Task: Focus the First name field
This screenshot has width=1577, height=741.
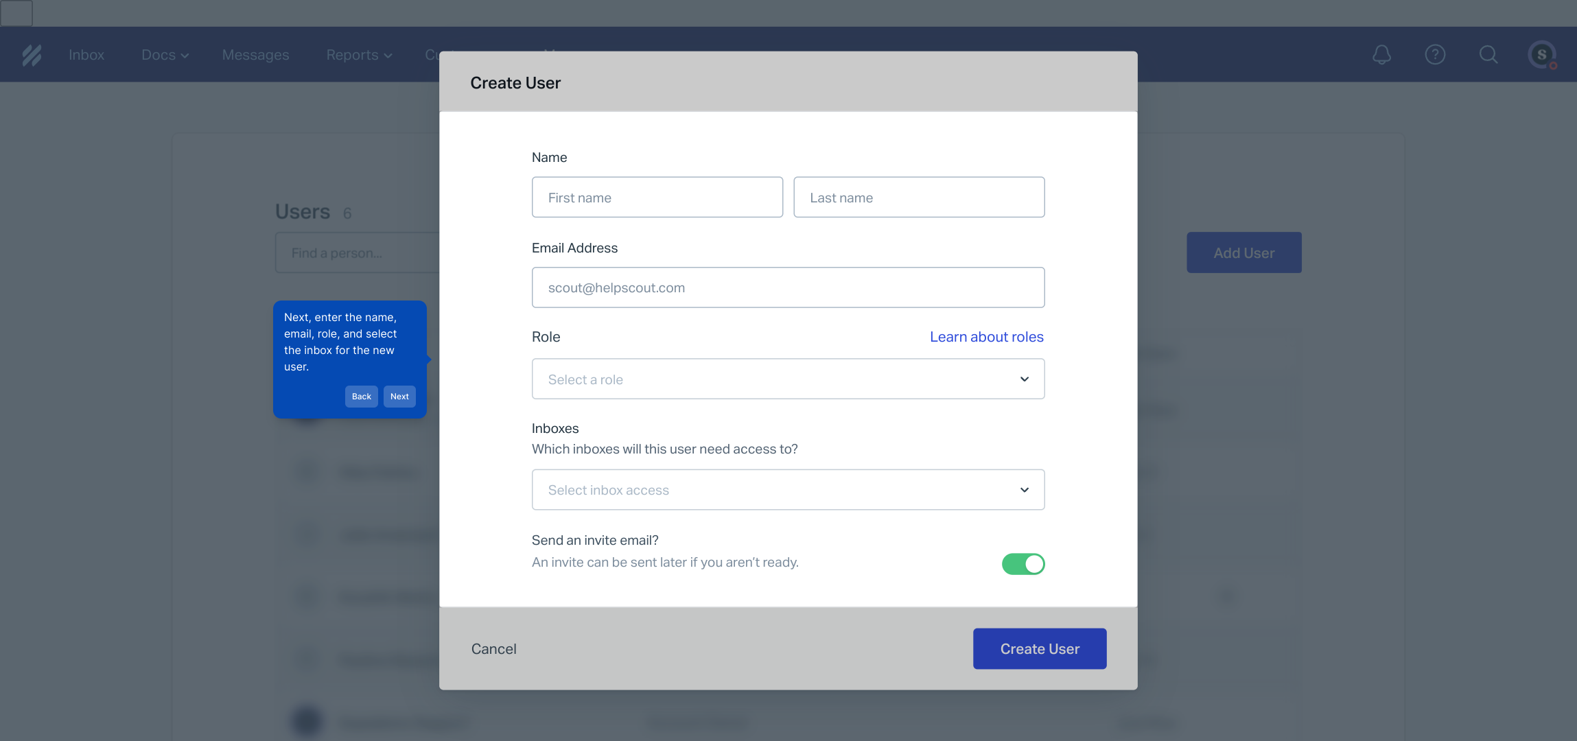Action: (x=657, y=198)
